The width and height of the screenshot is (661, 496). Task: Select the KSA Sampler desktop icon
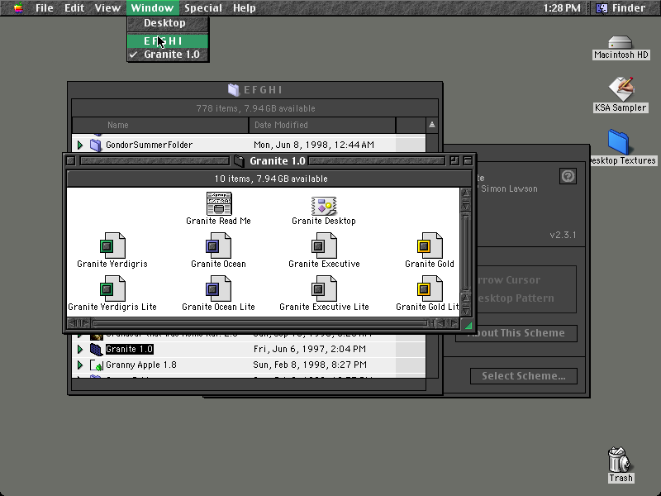[x=621, y=88]
